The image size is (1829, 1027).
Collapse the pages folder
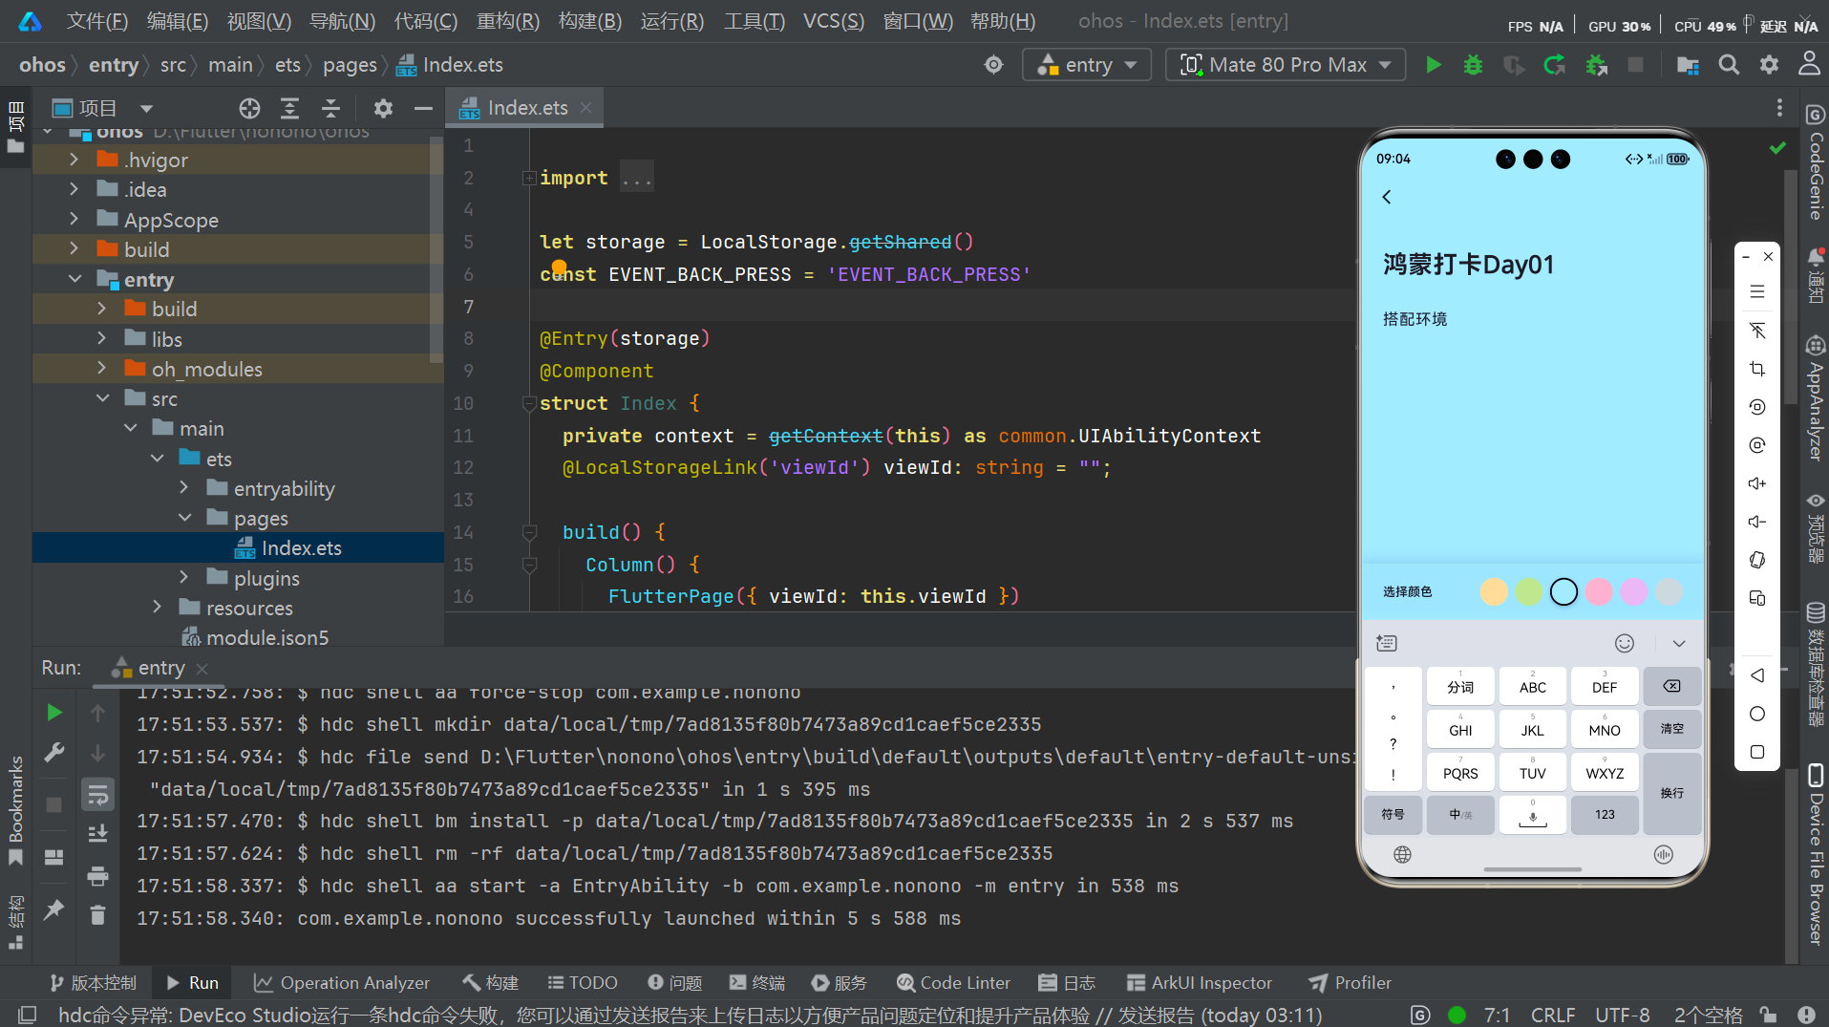coord(184,517)
